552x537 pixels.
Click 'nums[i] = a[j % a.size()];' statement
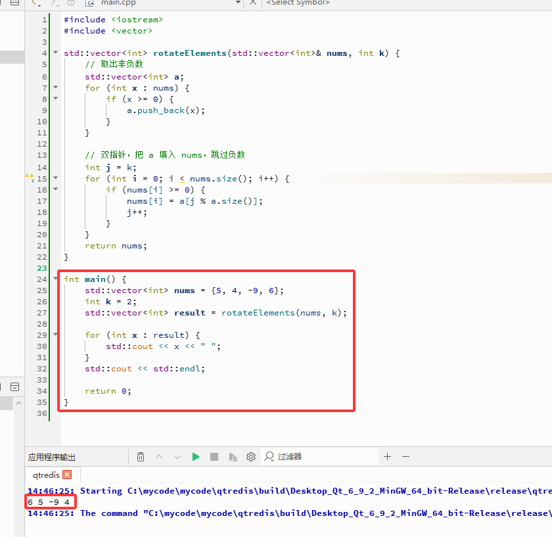point(195,201)
